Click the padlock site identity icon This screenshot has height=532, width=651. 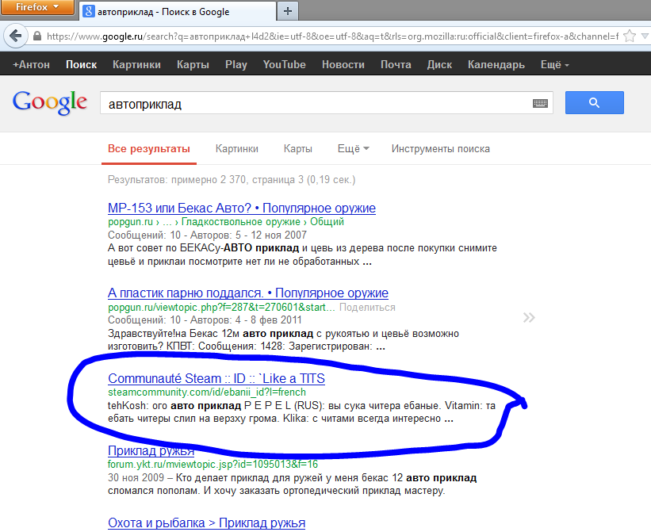pyautogui.click(x=37, y=36)
